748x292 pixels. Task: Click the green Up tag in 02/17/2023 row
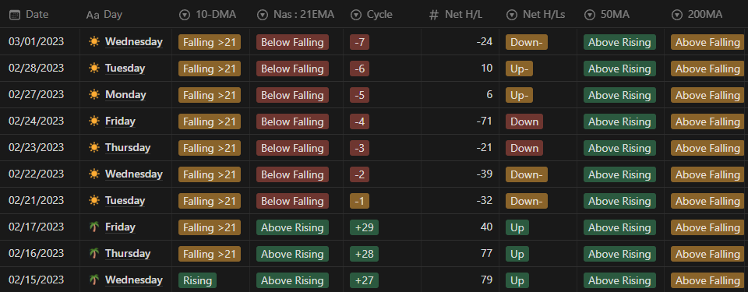[x=517, y=227]
